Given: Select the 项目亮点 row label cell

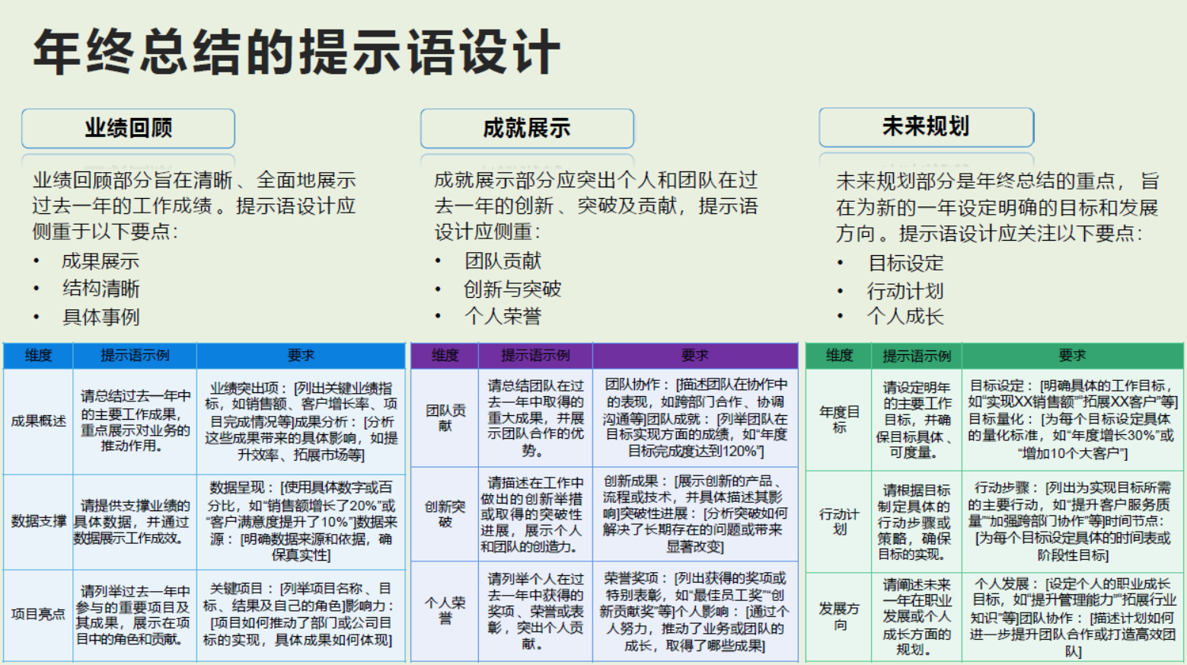Looking at the screenshot, I should tap(38, 614).
